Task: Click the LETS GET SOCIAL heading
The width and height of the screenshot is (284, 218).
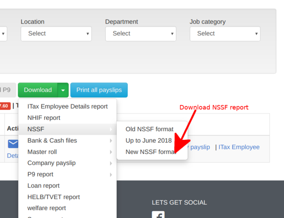Action: [179, 203]
